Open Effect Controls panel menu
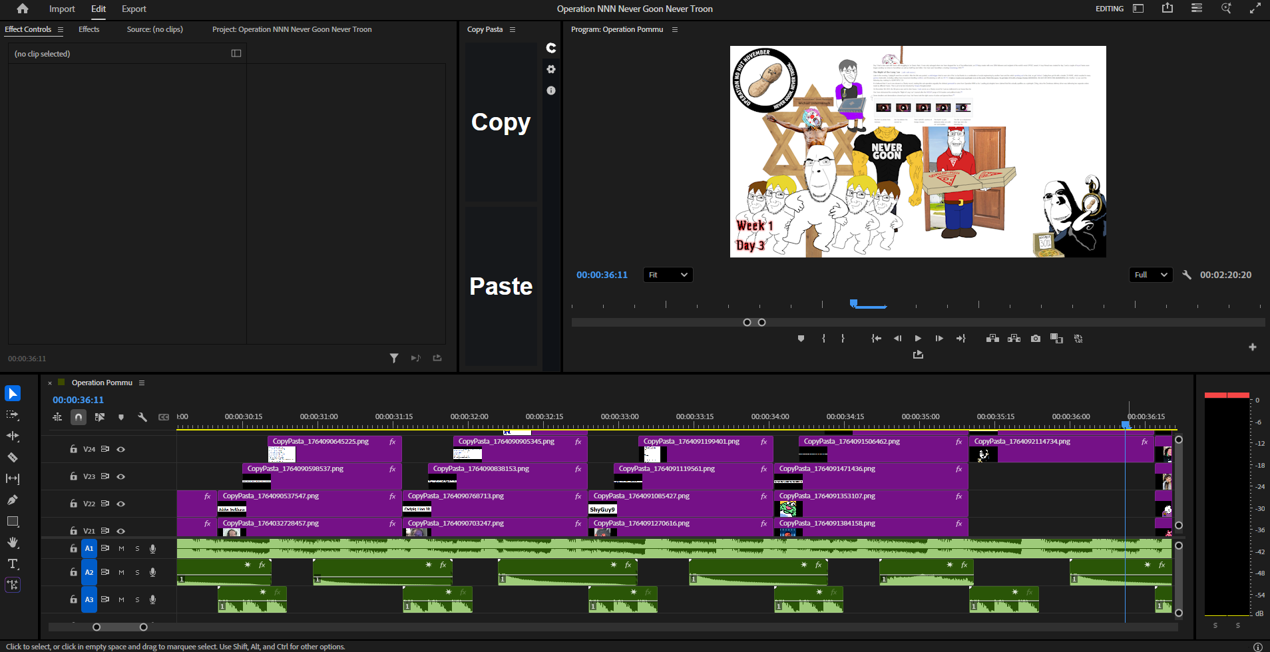 [x=61, y=30]
